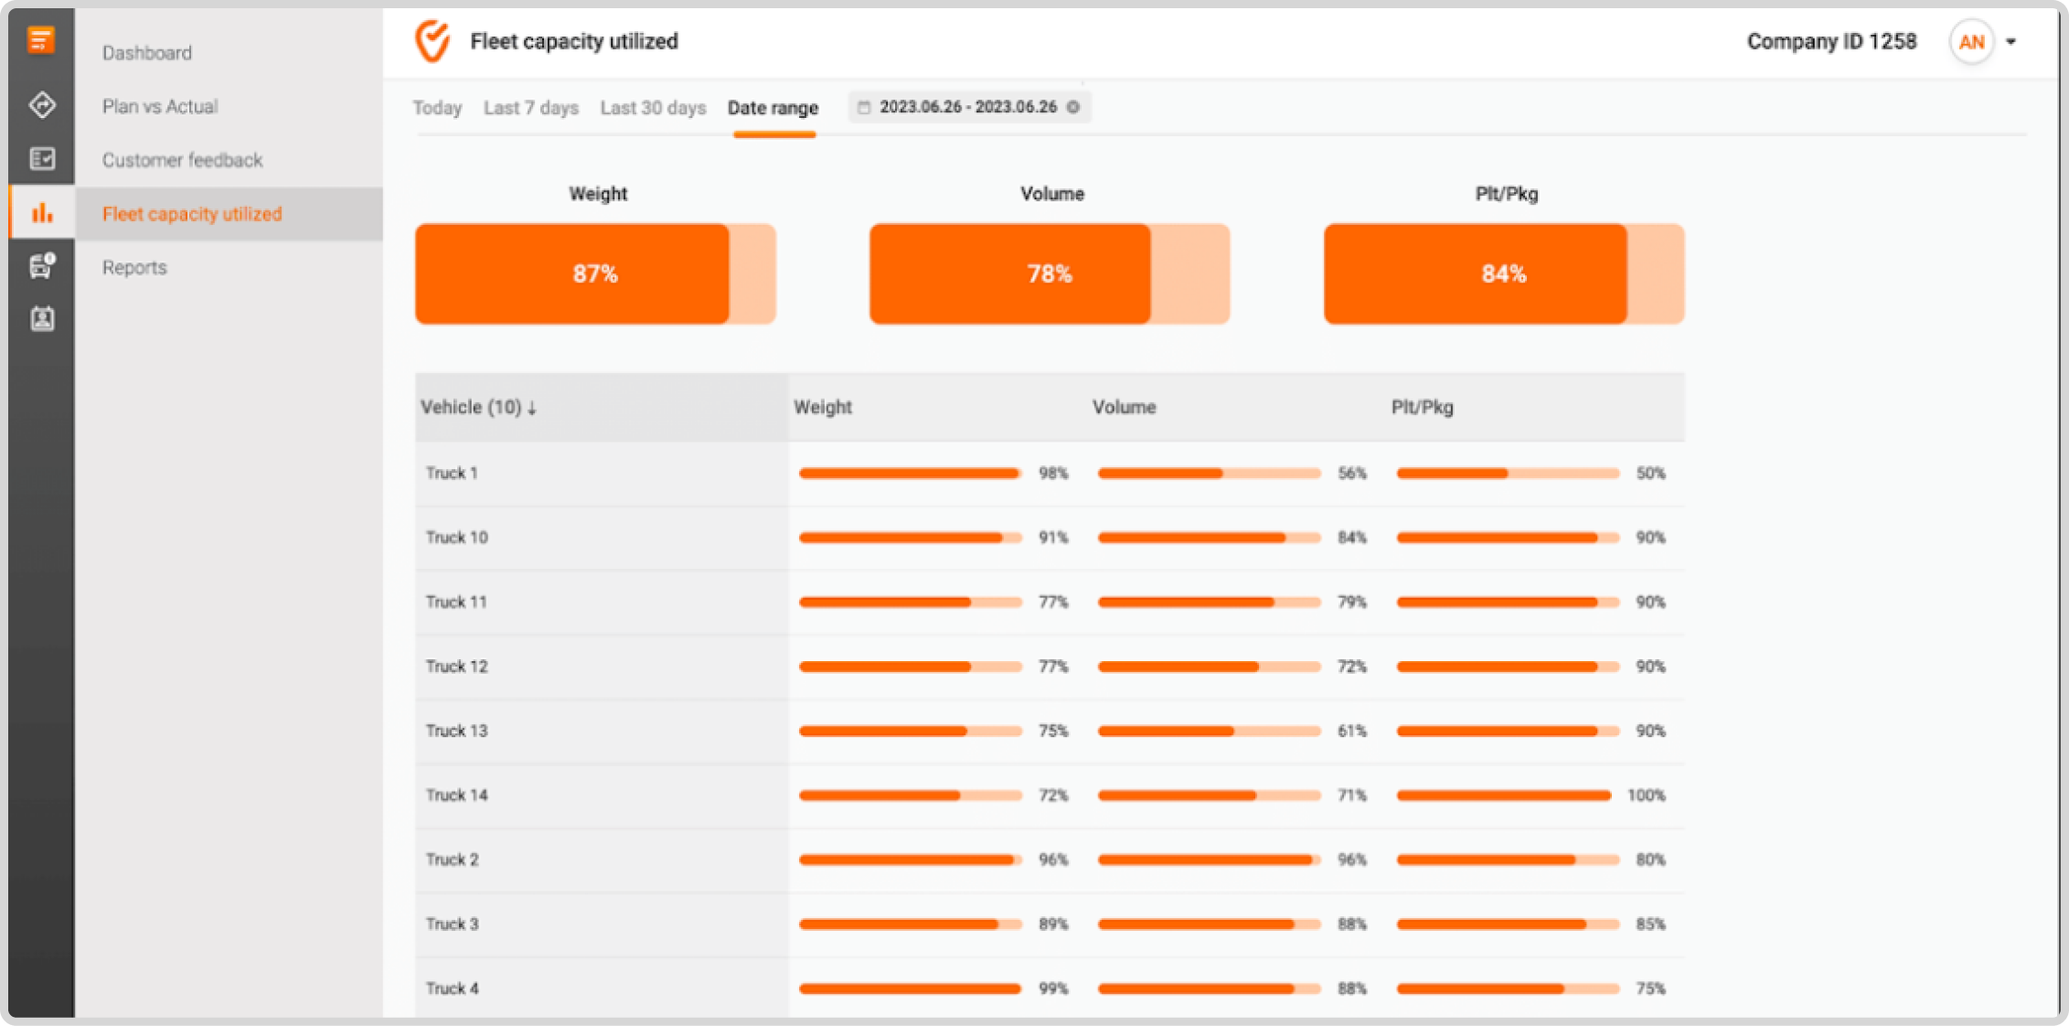The width and height of the screenshot is (2069, 1026).
Task: Click Truck 10 weight bar at 91%
Action: click(x=911, y=538)
